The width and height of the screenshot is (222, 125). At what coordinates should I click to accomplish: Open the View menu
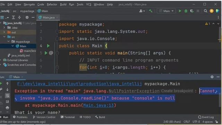pyautogui.click(x=18, y=5)
